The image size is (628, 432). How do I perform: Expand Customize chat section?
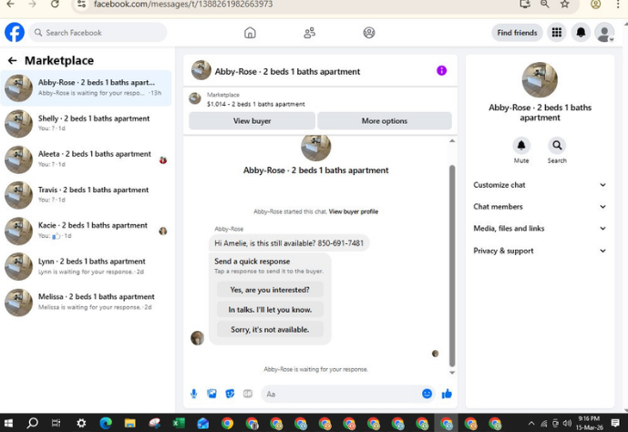point(540,185)
